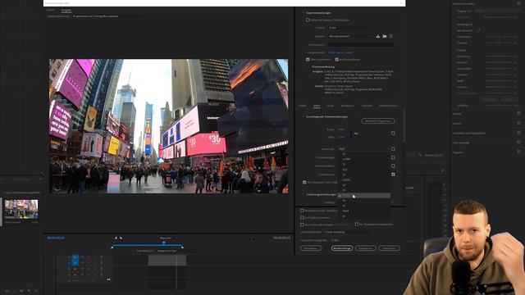525x295 pixels.
Task: Toggle the match-source checkbox beside Framerate
Action: 393,149
